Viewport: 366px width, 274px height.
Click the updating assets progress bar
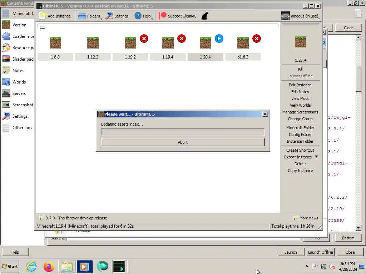(x=183, y=132)
